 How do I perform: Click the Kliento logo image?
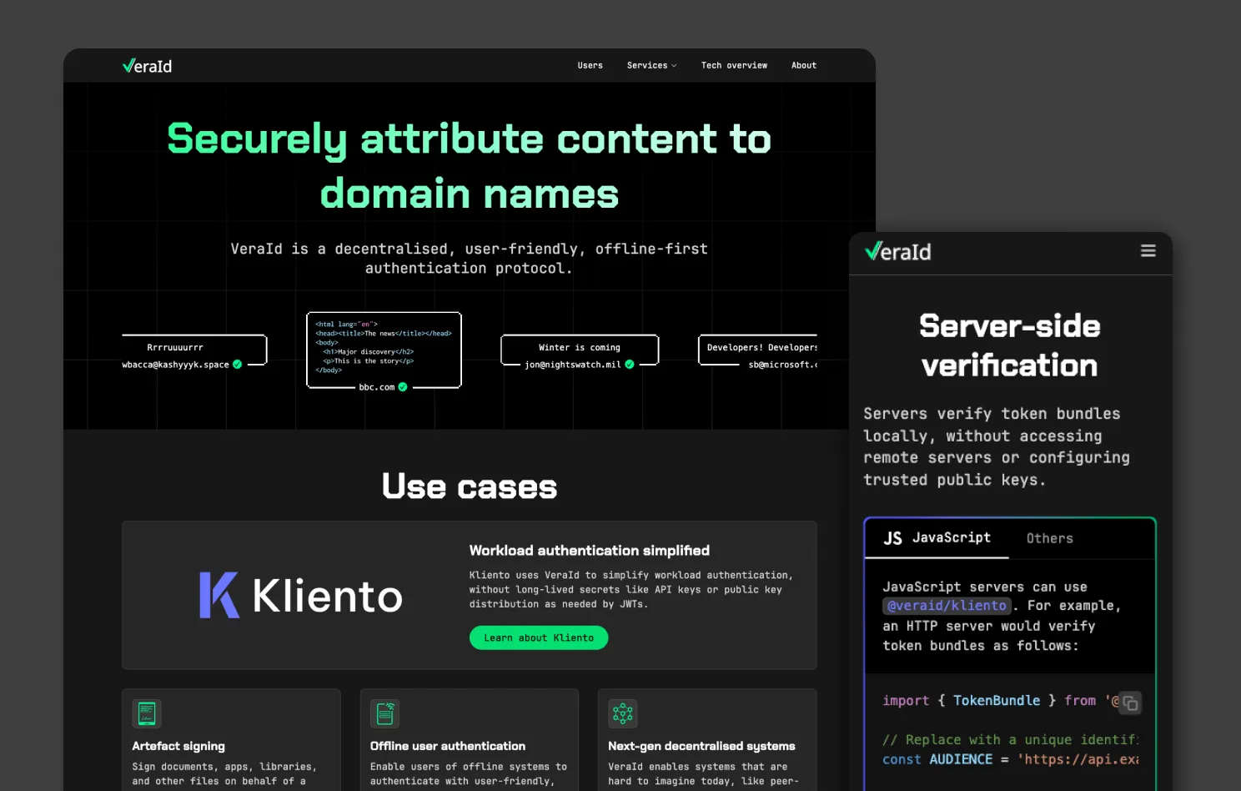pyautogui.click(x=301, y=596)
